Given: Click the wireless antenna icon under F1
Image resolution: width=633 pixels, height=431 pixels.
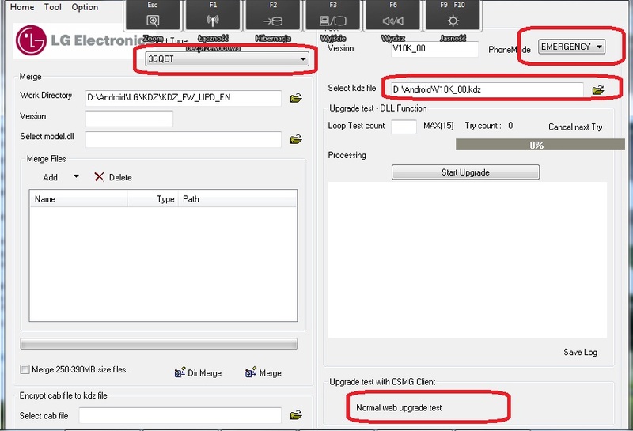Looking at the screenshot, I should (x=213, y=21).
